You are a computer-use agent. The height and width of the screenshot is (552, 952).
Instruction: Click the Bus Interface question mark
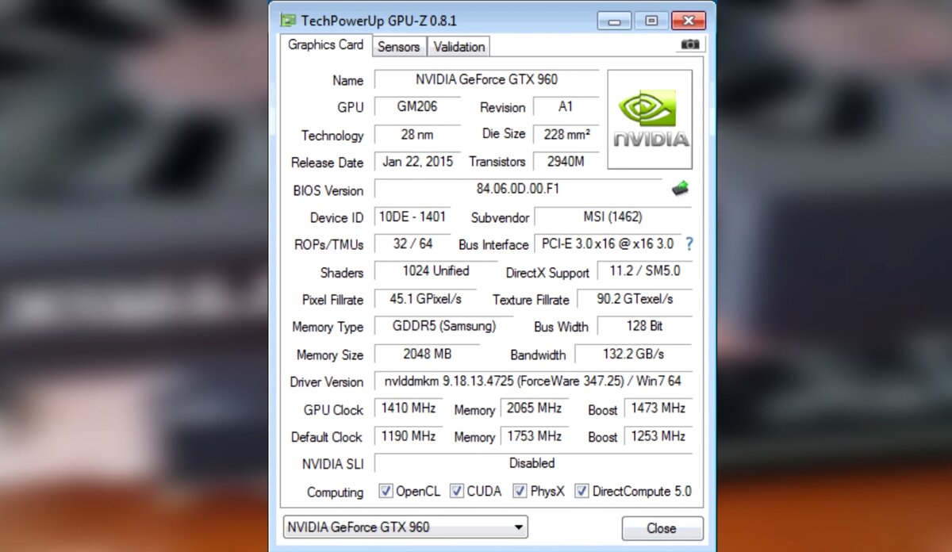[x=689, y=243]
